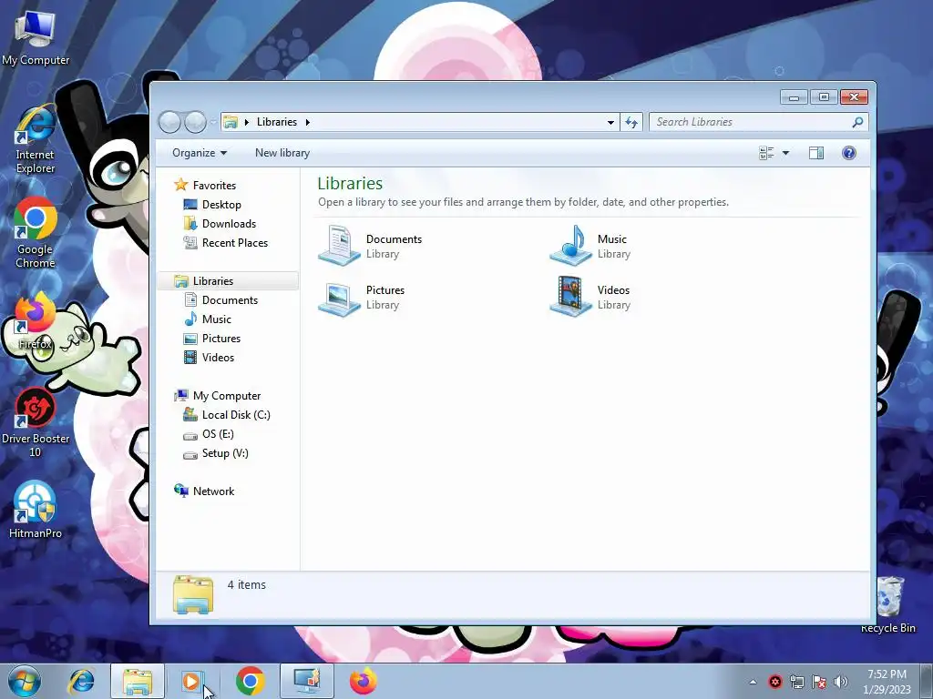The width and height of the screenshot is (933, 699).
Task: Select Google Chrome desktop shortcut
Action: [x=36, y=232]
